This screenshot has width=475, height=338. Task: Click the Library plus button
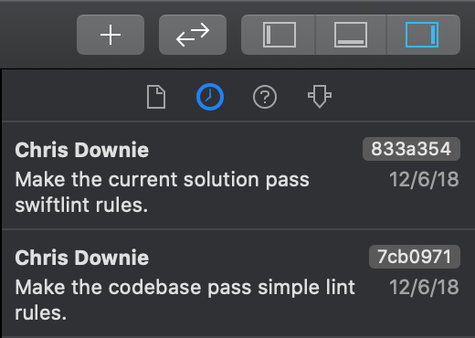tap(111, 35)
